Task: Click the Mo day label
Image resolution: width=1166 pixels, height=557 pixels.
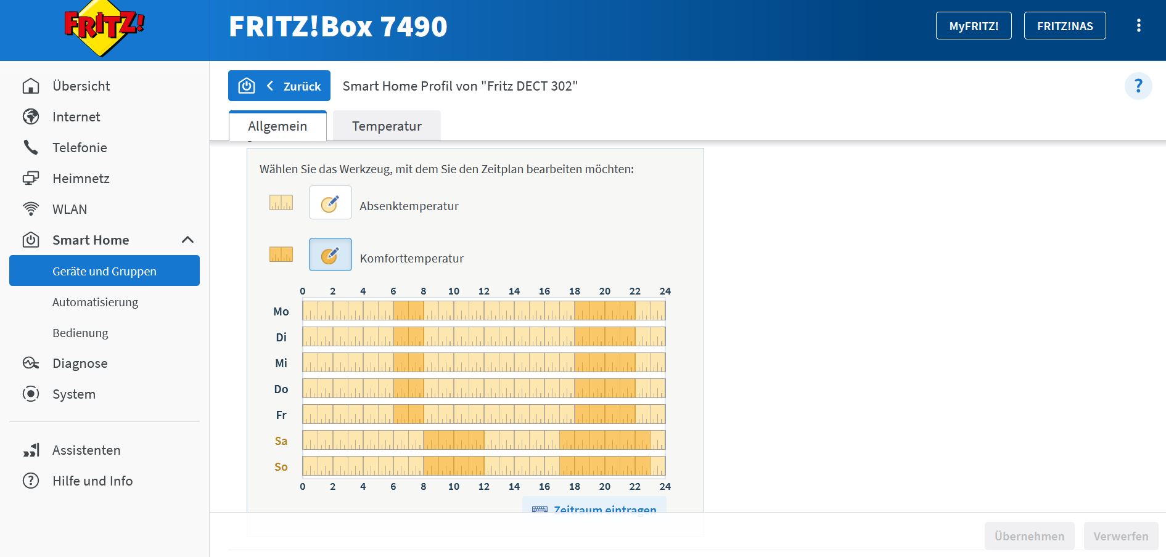Action: (x=281, y=311)
